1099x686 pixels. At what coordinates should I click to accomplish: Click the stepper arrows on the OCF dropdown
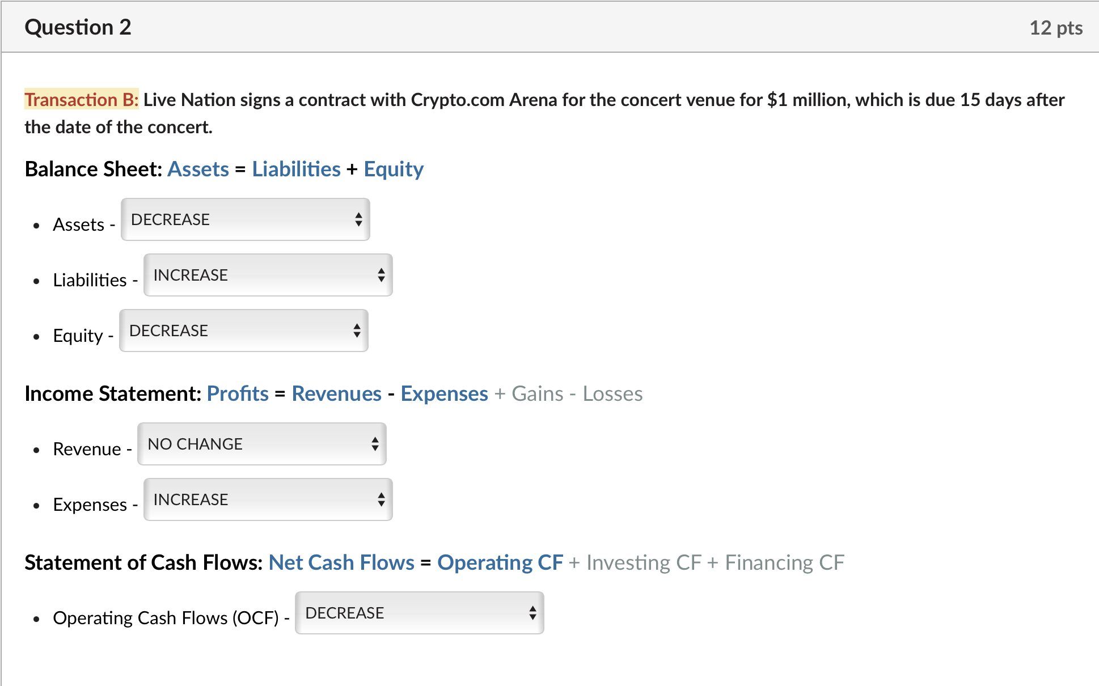(x=534, y=613)
